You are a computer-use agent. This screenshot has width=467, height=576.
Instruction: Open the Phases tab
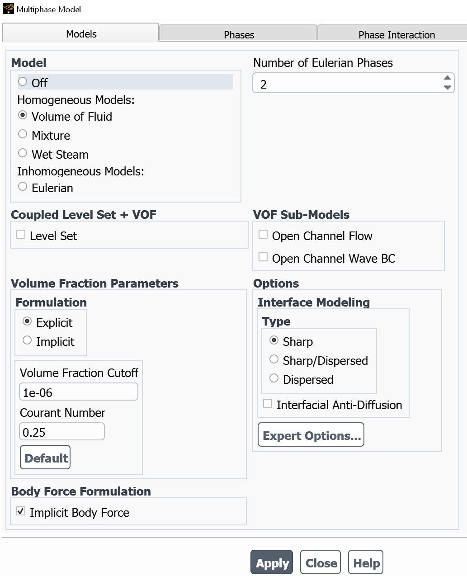[239, 34]
